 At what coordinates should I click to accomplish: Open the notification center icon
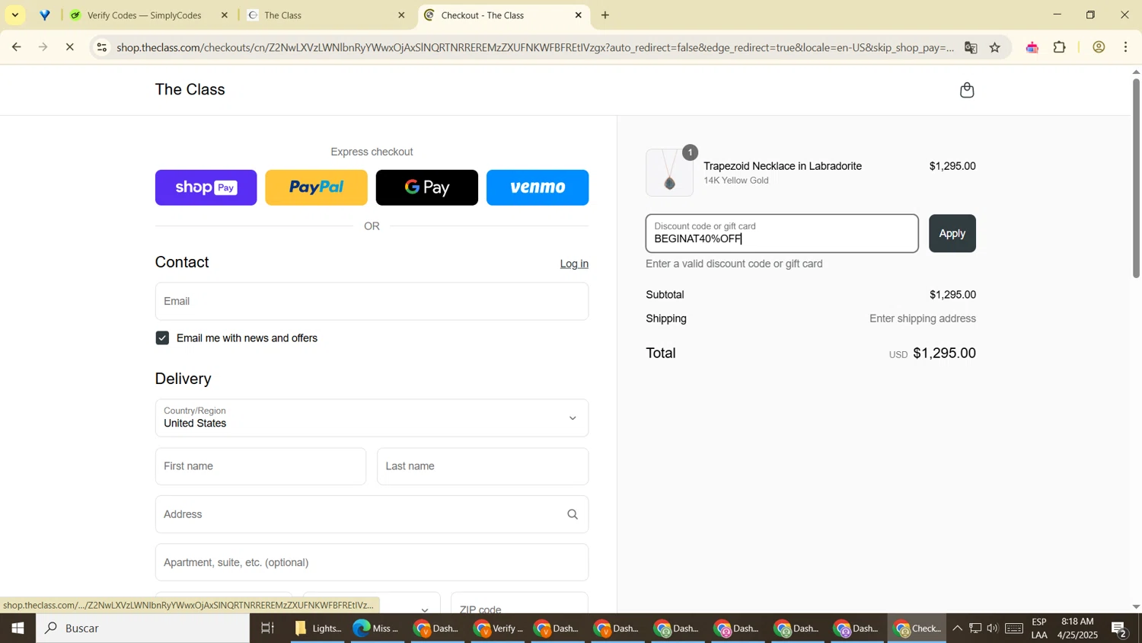(x=1119, y=629)
